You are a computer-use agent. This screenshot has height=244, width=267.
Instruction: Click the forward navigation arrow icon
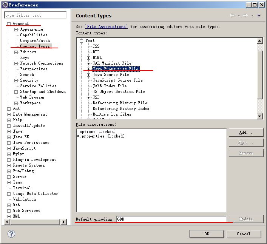(x=245, y=15)
